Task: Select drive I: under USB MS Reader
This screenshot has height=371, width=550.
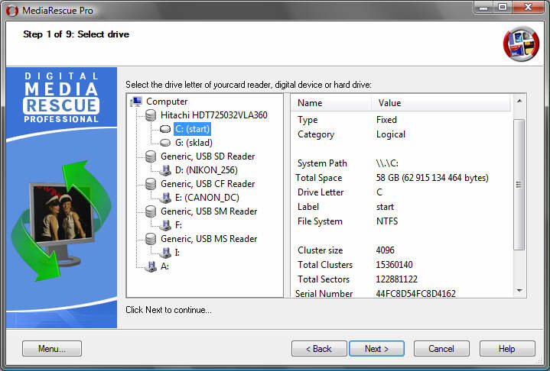Action: [177, 253]
